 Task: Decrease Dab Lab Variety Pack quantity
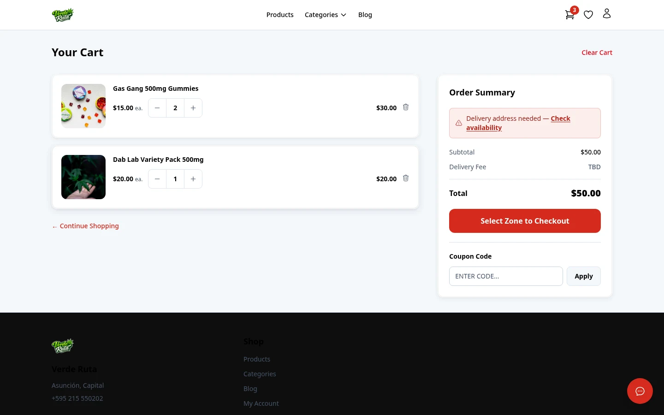(x=157, y=178)
